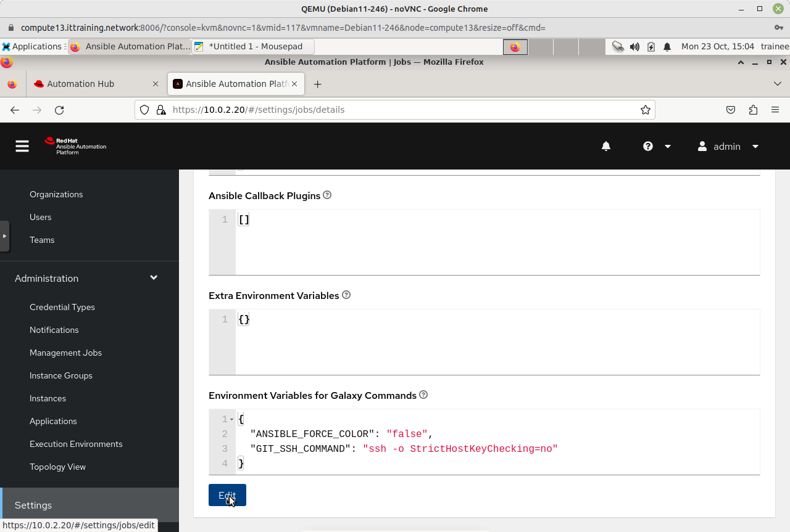Open Organizations in the sidebar
This screenshot has height=532, width=790.
pos(56,194)
